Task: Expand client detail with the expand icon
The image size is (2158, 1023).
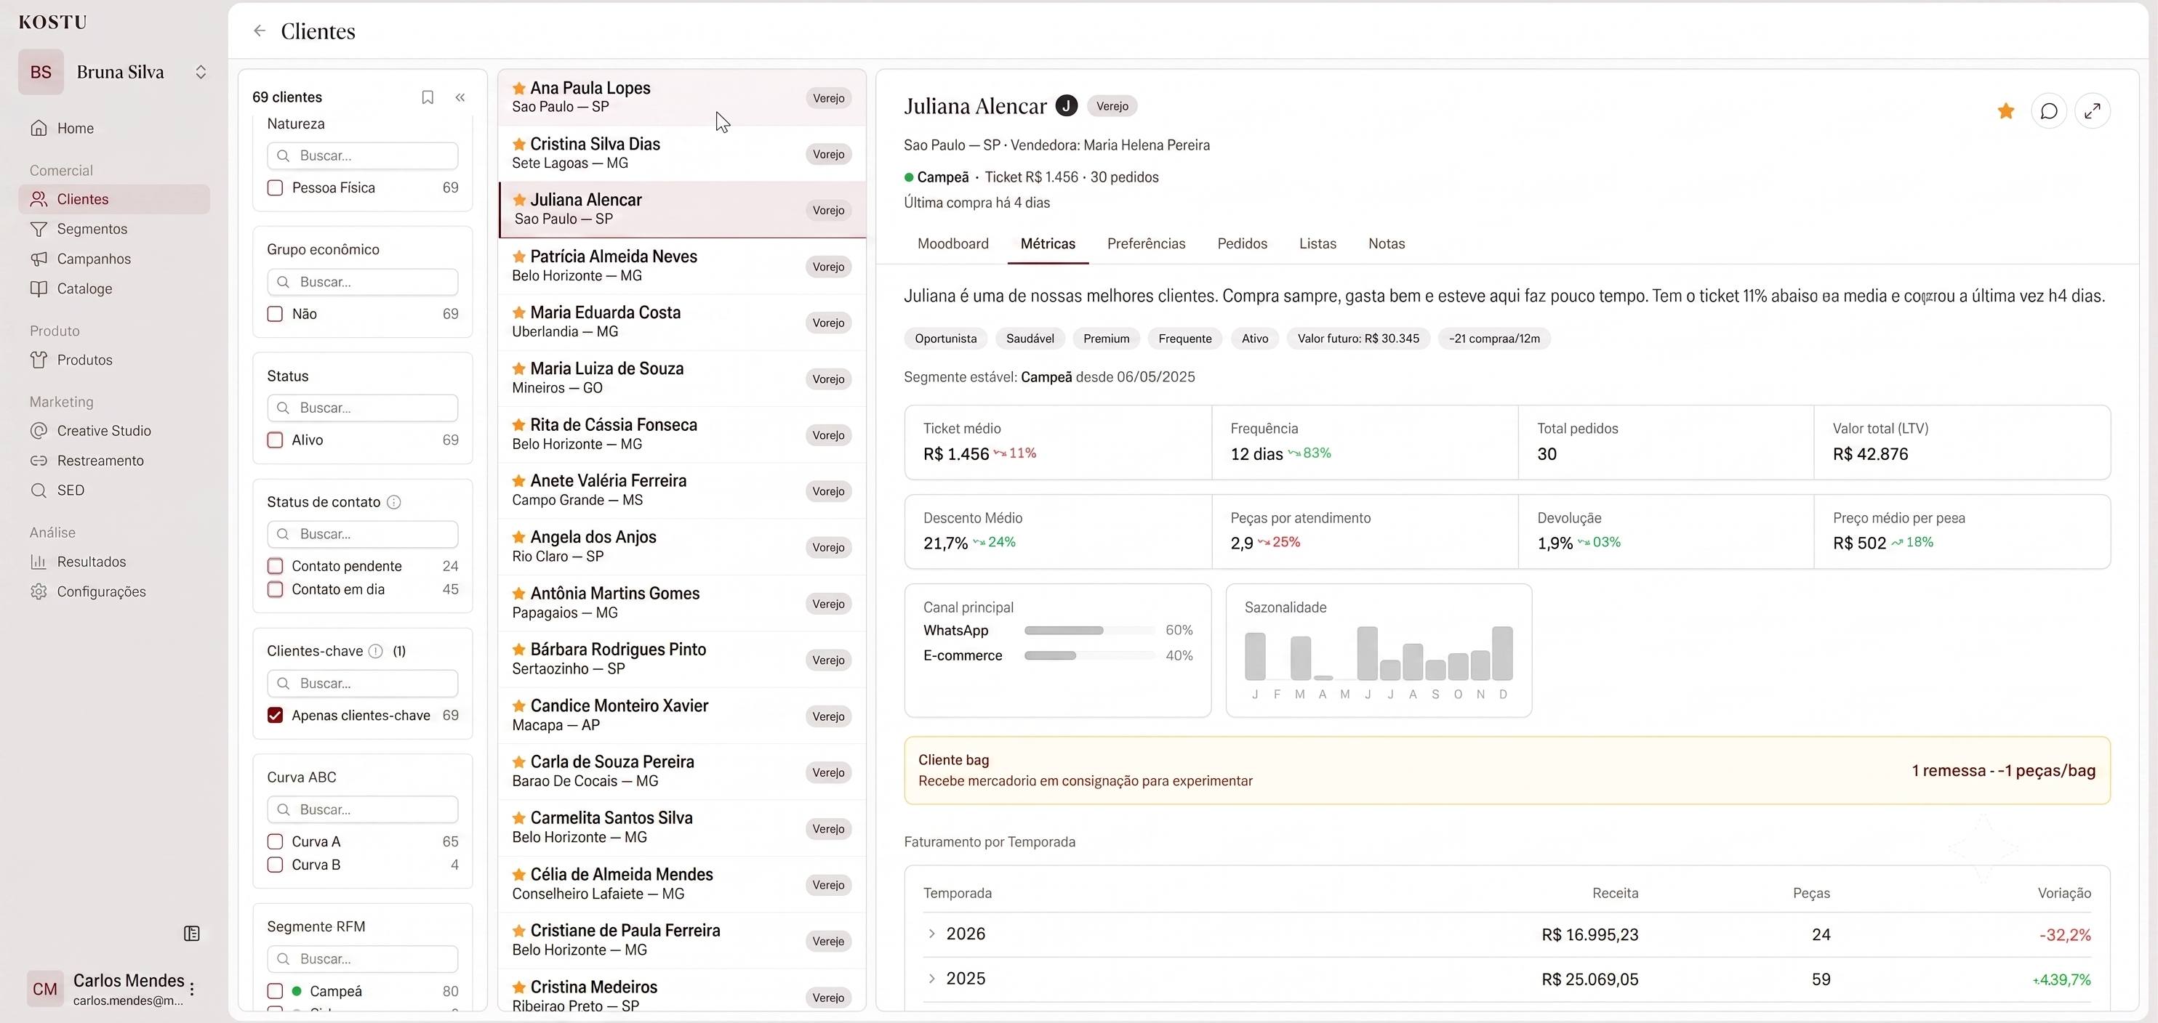Action: tap(2093, 110)
